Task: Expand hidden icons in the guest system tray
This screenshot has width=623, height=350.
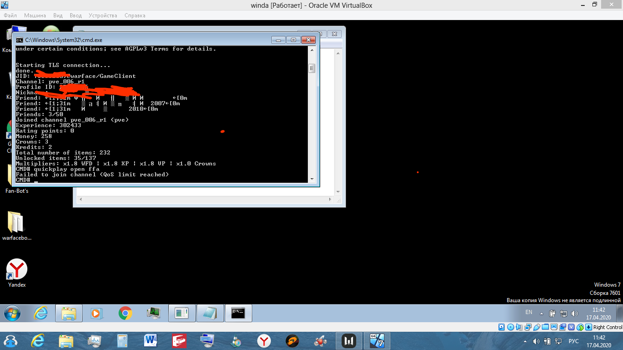Action: pyautogui.click(x=541, y=313)
